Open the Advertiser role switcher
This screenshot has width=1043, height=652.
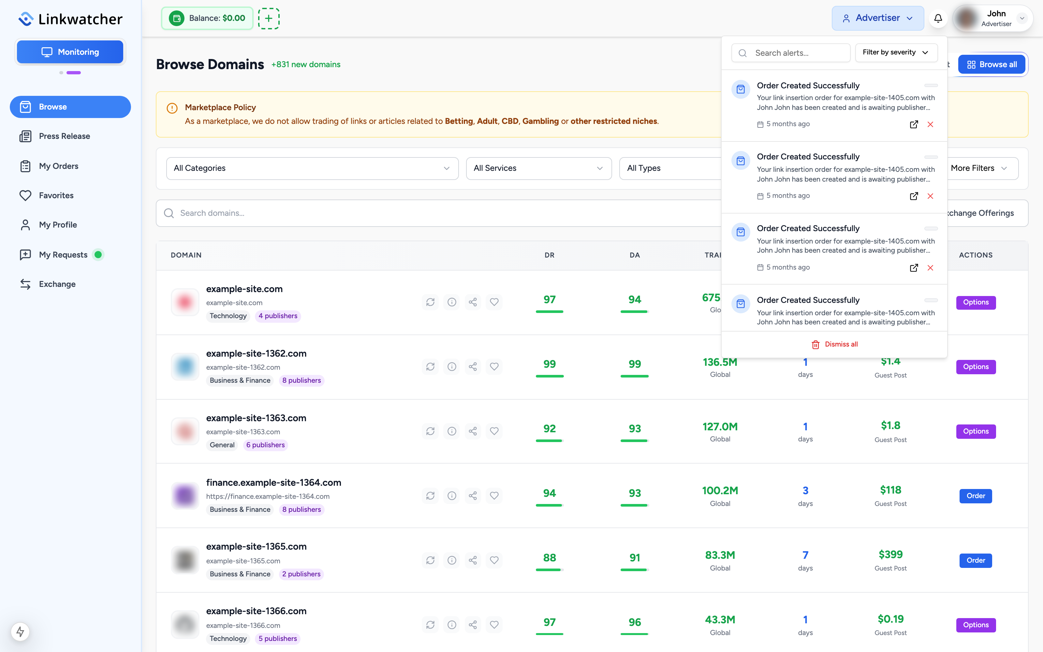tap(877, 18)
